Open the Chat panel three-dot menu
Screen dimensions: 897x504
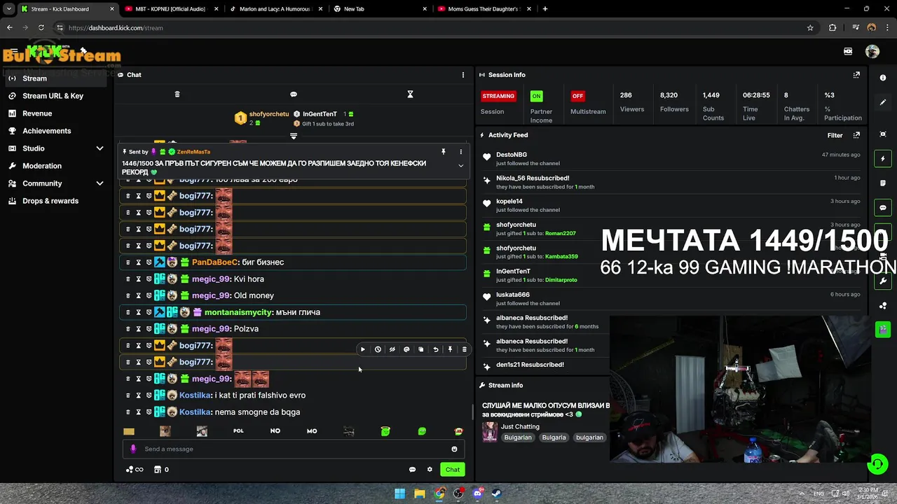click(x=463, y=75)
